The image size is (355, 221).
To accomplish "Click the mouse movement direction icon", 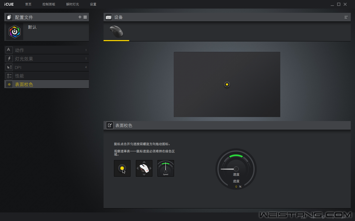I will coord(144,168).
